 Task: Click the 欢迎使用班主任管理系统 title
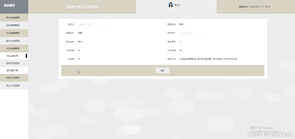coord(82,7)
